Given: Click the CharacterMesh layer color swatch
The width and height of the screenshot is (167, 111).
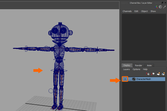Looking at the screenshot, I should (x=134, y=79).
